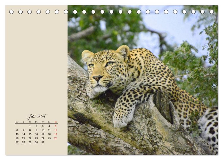Select the 'Sa' weekday header

coord(49,122)
